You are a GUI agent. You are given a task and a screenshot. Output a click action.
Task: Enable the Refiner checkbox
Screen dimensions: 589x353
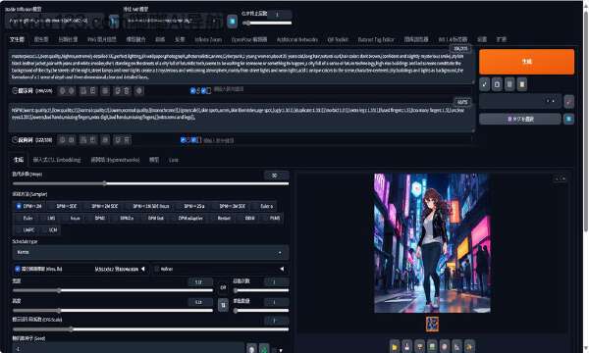[x=157, y=269]
